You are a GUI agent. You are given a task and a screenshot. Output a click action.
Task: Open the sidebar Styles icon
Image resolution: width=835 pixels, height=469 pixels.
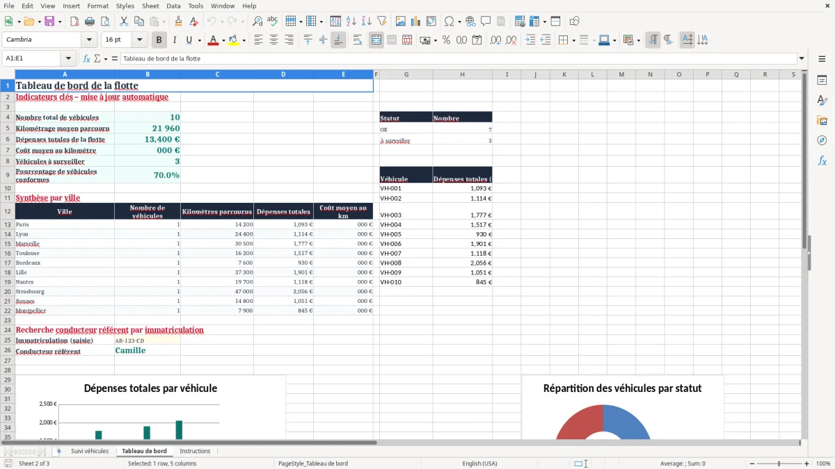click(x=822, y=100)
